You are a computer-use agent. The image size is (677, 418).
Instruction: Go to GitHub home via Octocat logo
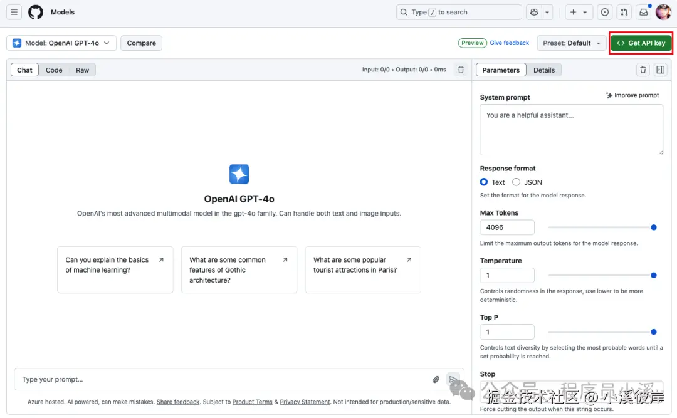pos(35,12)
